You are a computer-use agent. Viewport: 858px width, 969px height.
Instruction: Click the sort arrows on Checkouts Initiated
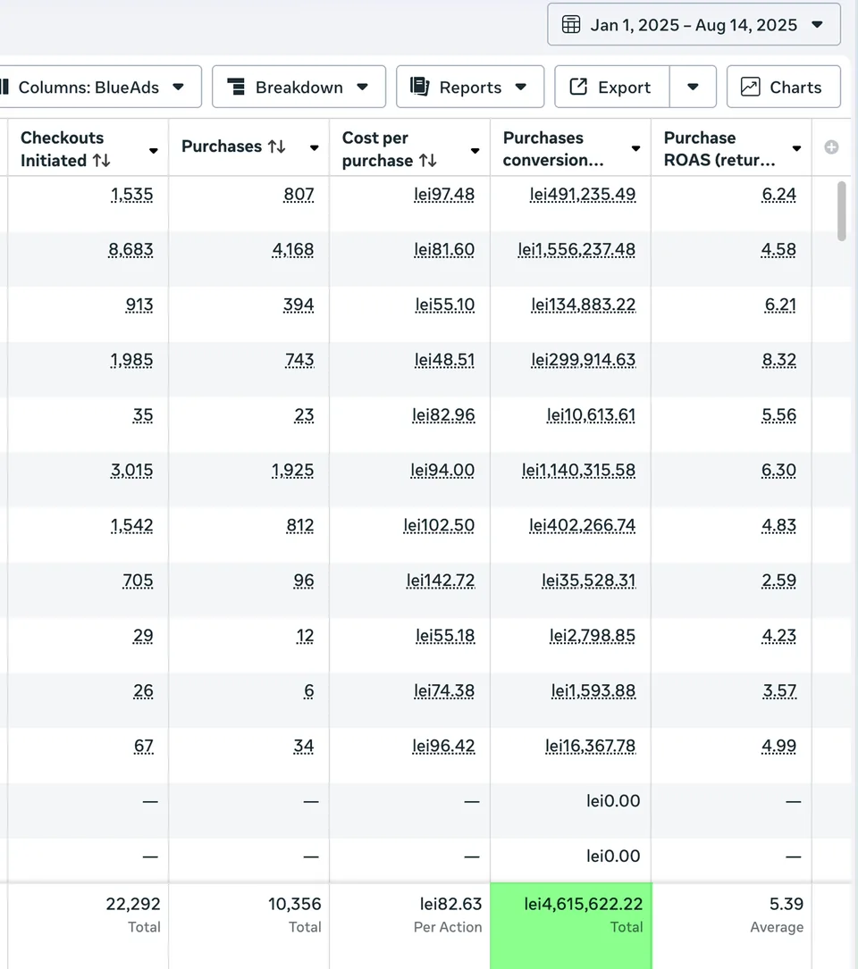[x=102, y=161]
